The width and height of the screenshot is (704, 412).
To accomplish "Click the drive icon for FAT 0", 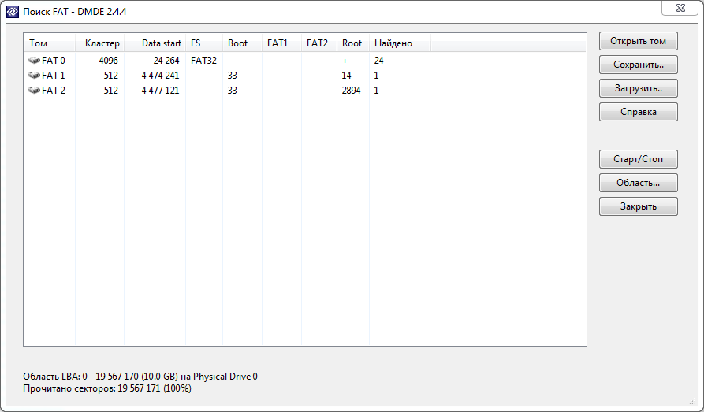I will (x=34, y=60).
